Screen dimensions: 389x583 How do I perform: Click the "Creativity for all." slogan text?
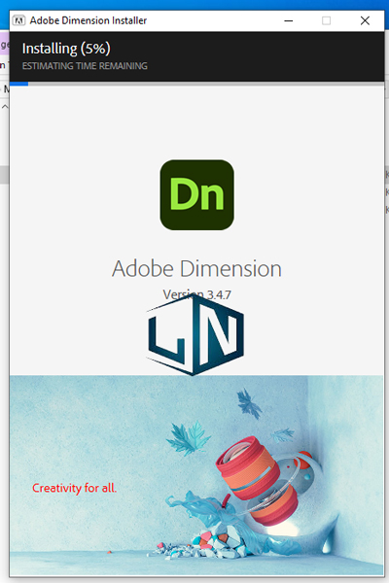(75, 488)
